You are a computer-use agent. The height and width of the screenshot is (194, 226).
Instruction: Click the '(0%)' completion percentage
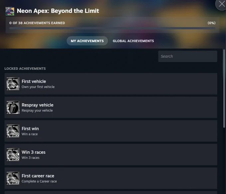pyautogui.click(x=211, y=23)
